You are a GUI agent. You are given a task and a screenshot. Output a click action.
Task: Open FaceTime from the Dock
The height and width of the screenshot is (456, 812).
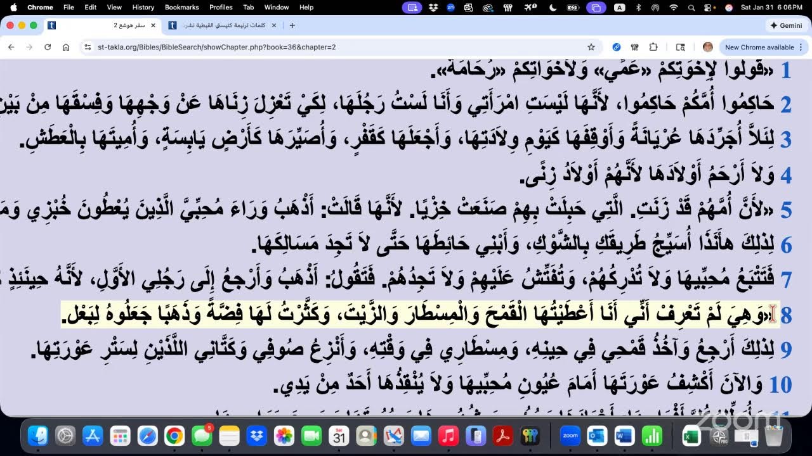pyautogui.click(x=311, y=436)
